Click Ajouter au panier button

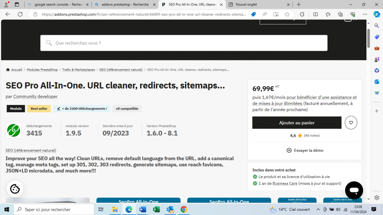297,123
